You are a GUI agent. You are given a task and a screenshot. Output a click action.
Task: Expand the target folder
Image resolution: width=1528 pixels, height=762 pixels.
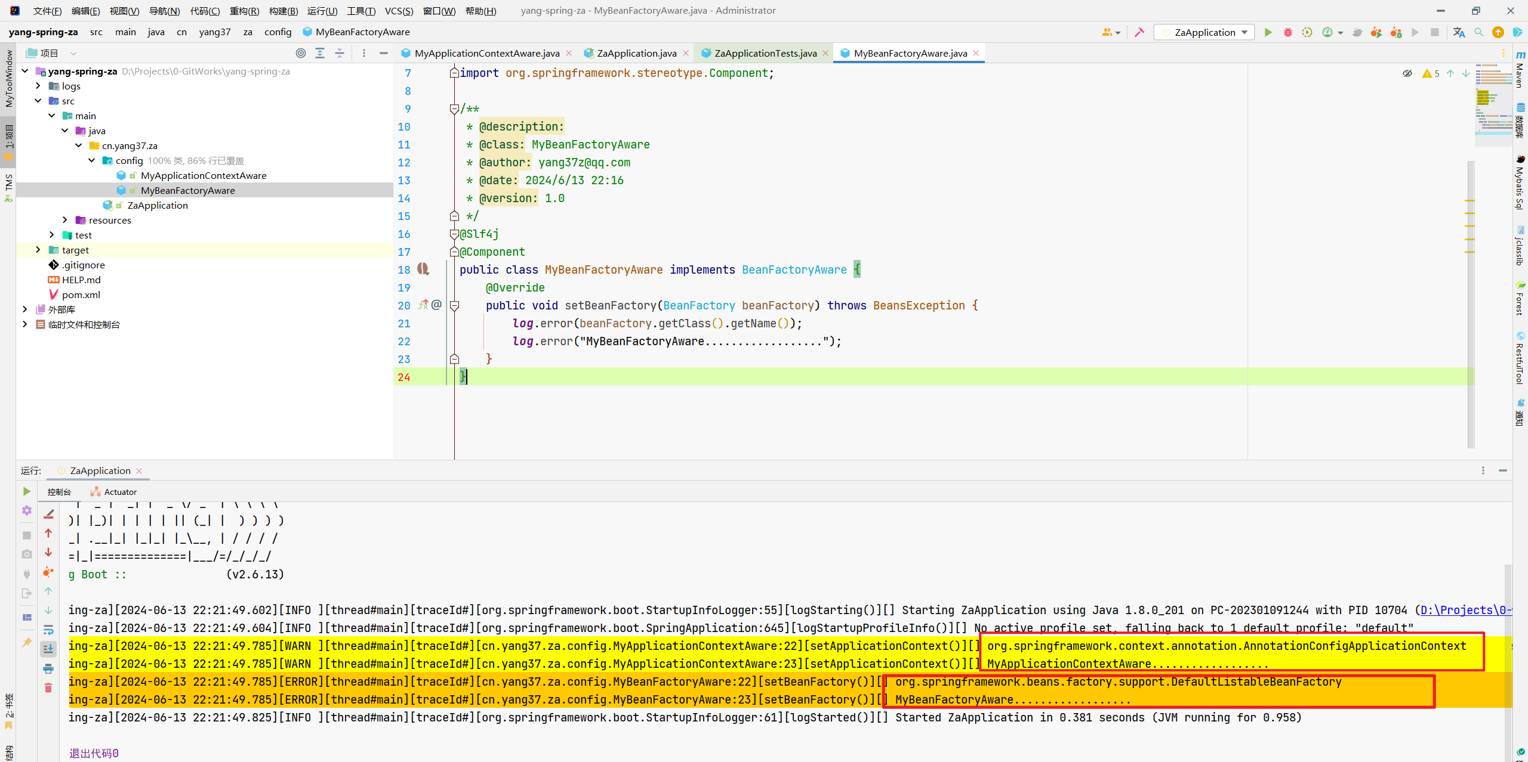click(38, 250)
